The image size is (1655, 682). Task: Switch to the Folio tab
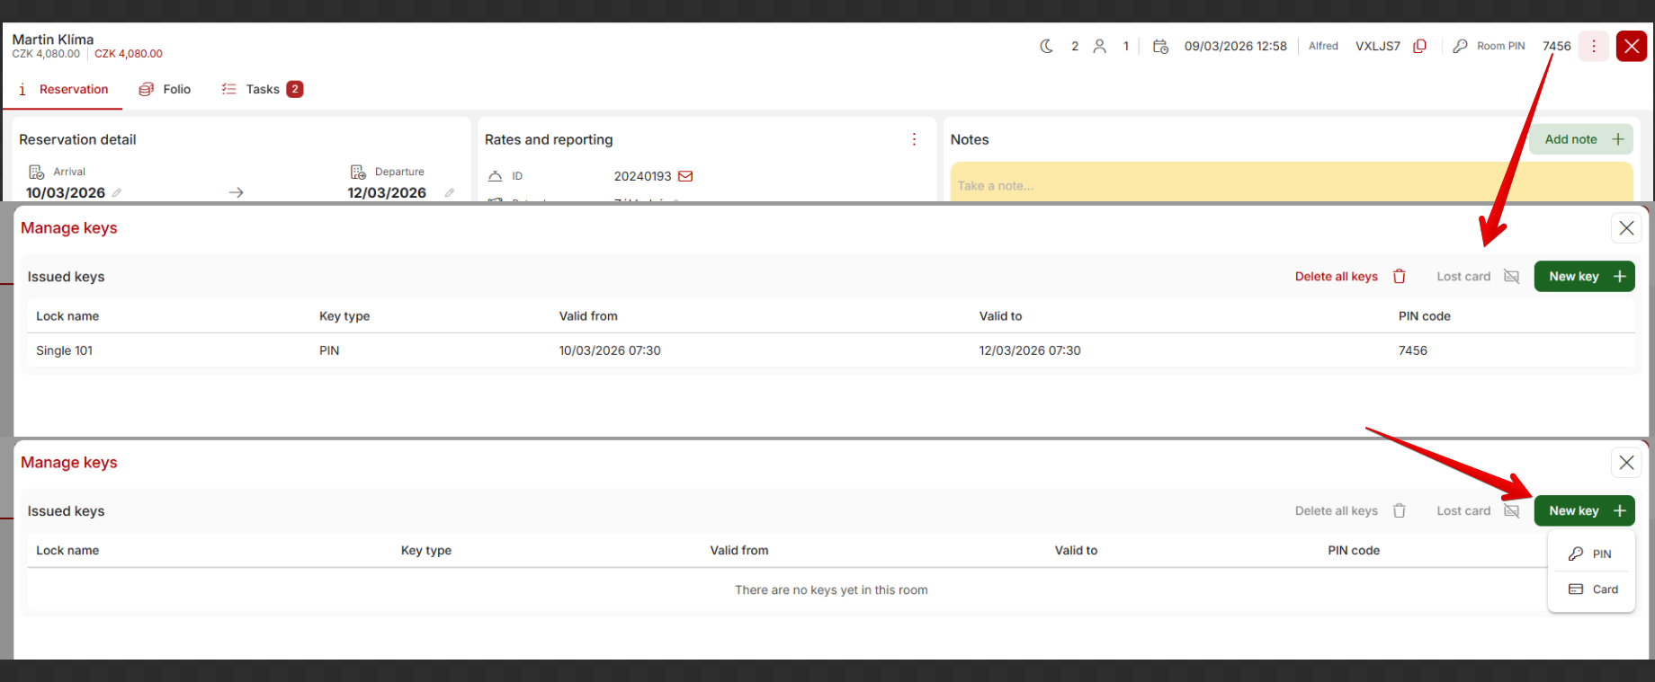[165, 89]
